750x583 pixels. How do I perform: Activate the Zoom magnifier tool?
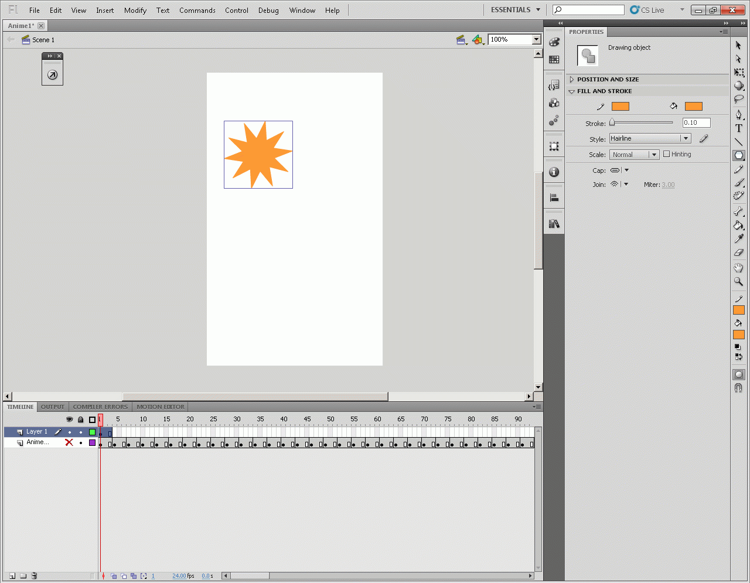pyautogui.click(x=738, y=282)
